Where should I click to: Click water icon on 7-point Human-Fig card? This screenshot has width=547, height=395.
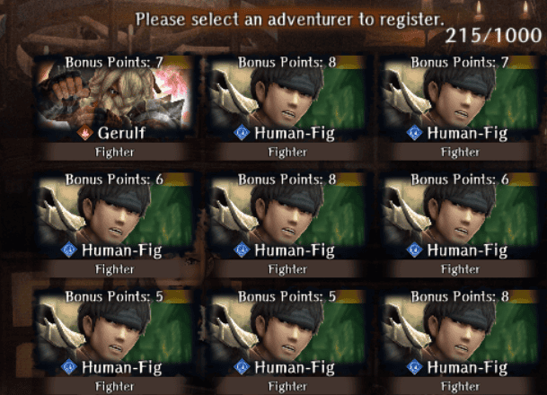[x=414, y=133]
